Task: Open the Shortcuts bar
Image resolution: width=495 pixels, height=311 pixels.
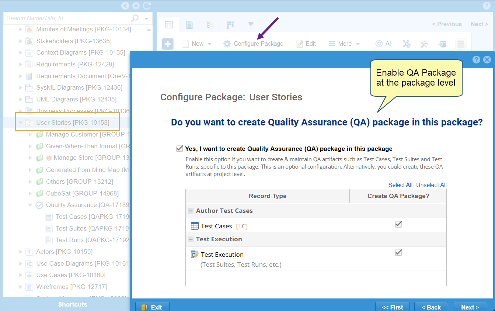Action: point(73,304)
